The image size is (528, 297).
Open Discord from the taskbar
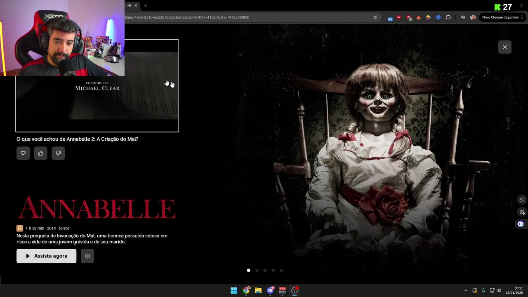pos(270,290)
